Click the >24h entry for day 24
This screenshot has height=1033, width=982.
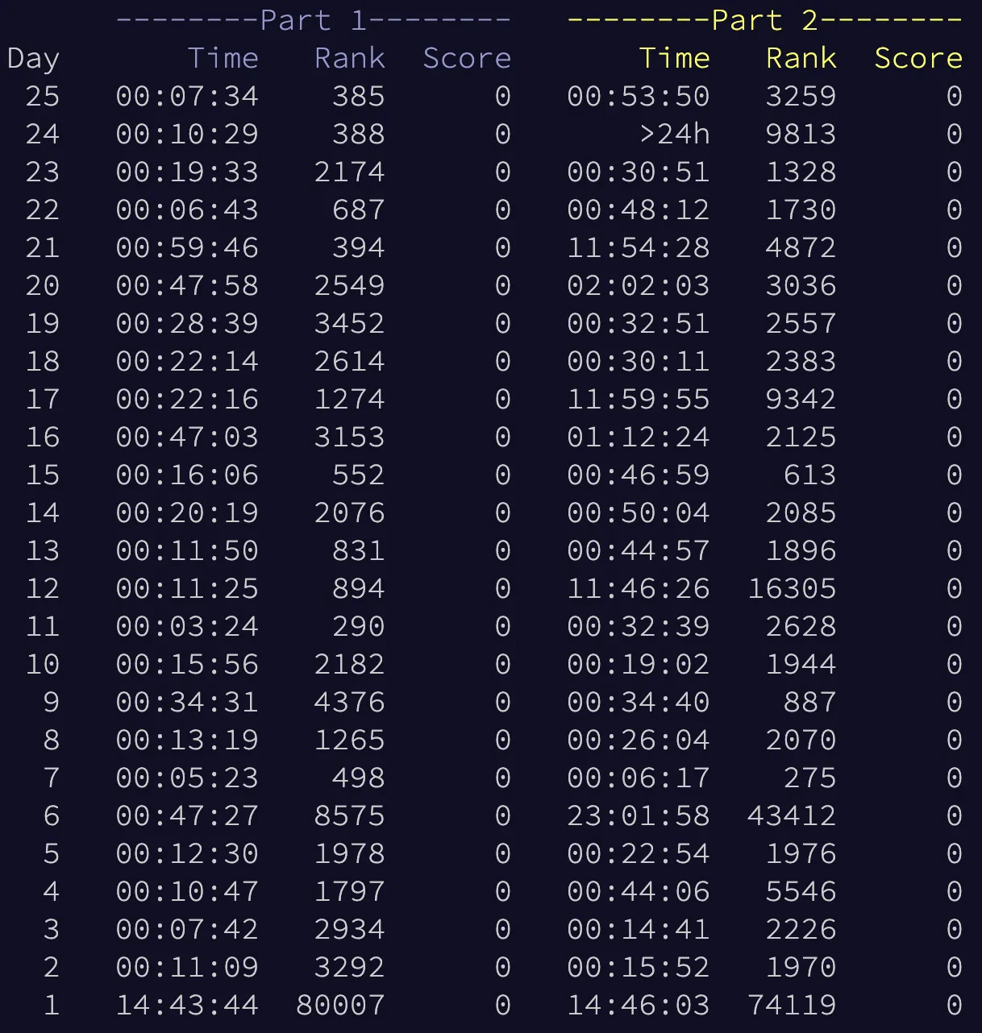pyautogui.click(x=676, y=134)
